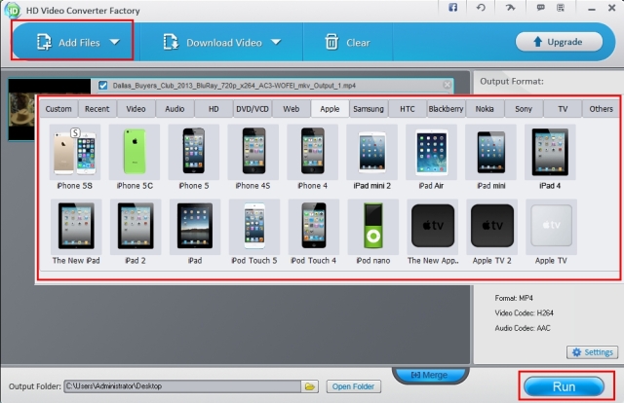Browse output folder with yellow folder icon
Screen dimensions: 624x403
click(310, 386)
